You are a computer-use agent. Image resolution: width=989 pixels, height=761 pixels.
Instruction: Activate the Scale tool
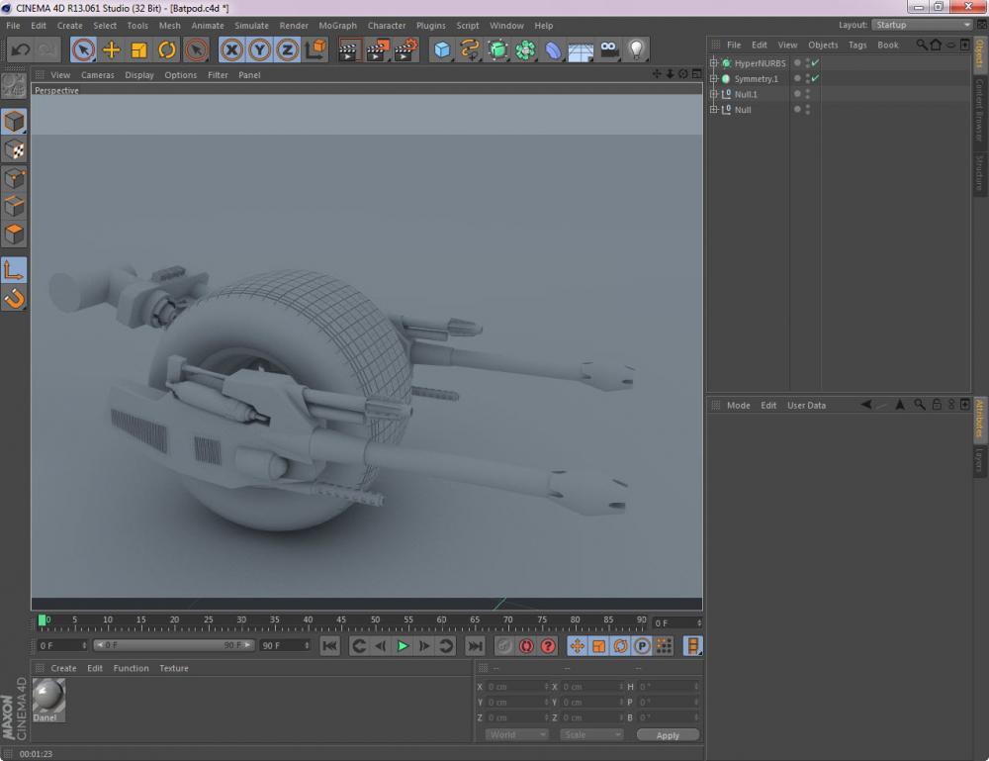coord(138,49)
